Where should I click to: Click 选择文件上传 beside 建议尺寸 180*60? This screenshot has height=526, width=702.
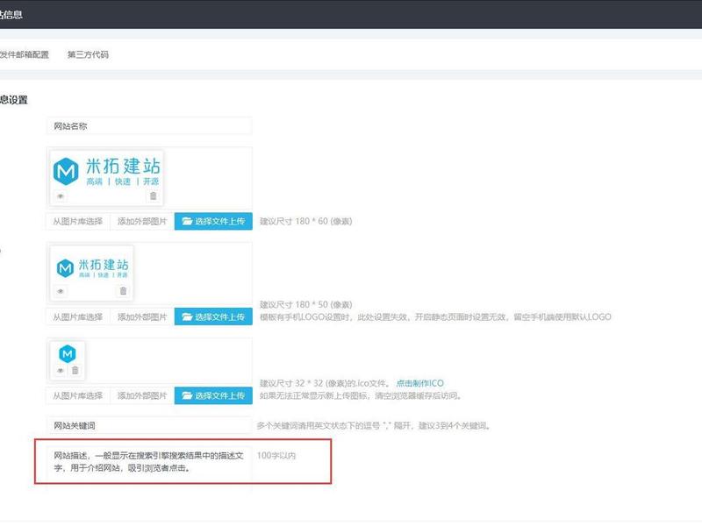click(x=213, y=222)
